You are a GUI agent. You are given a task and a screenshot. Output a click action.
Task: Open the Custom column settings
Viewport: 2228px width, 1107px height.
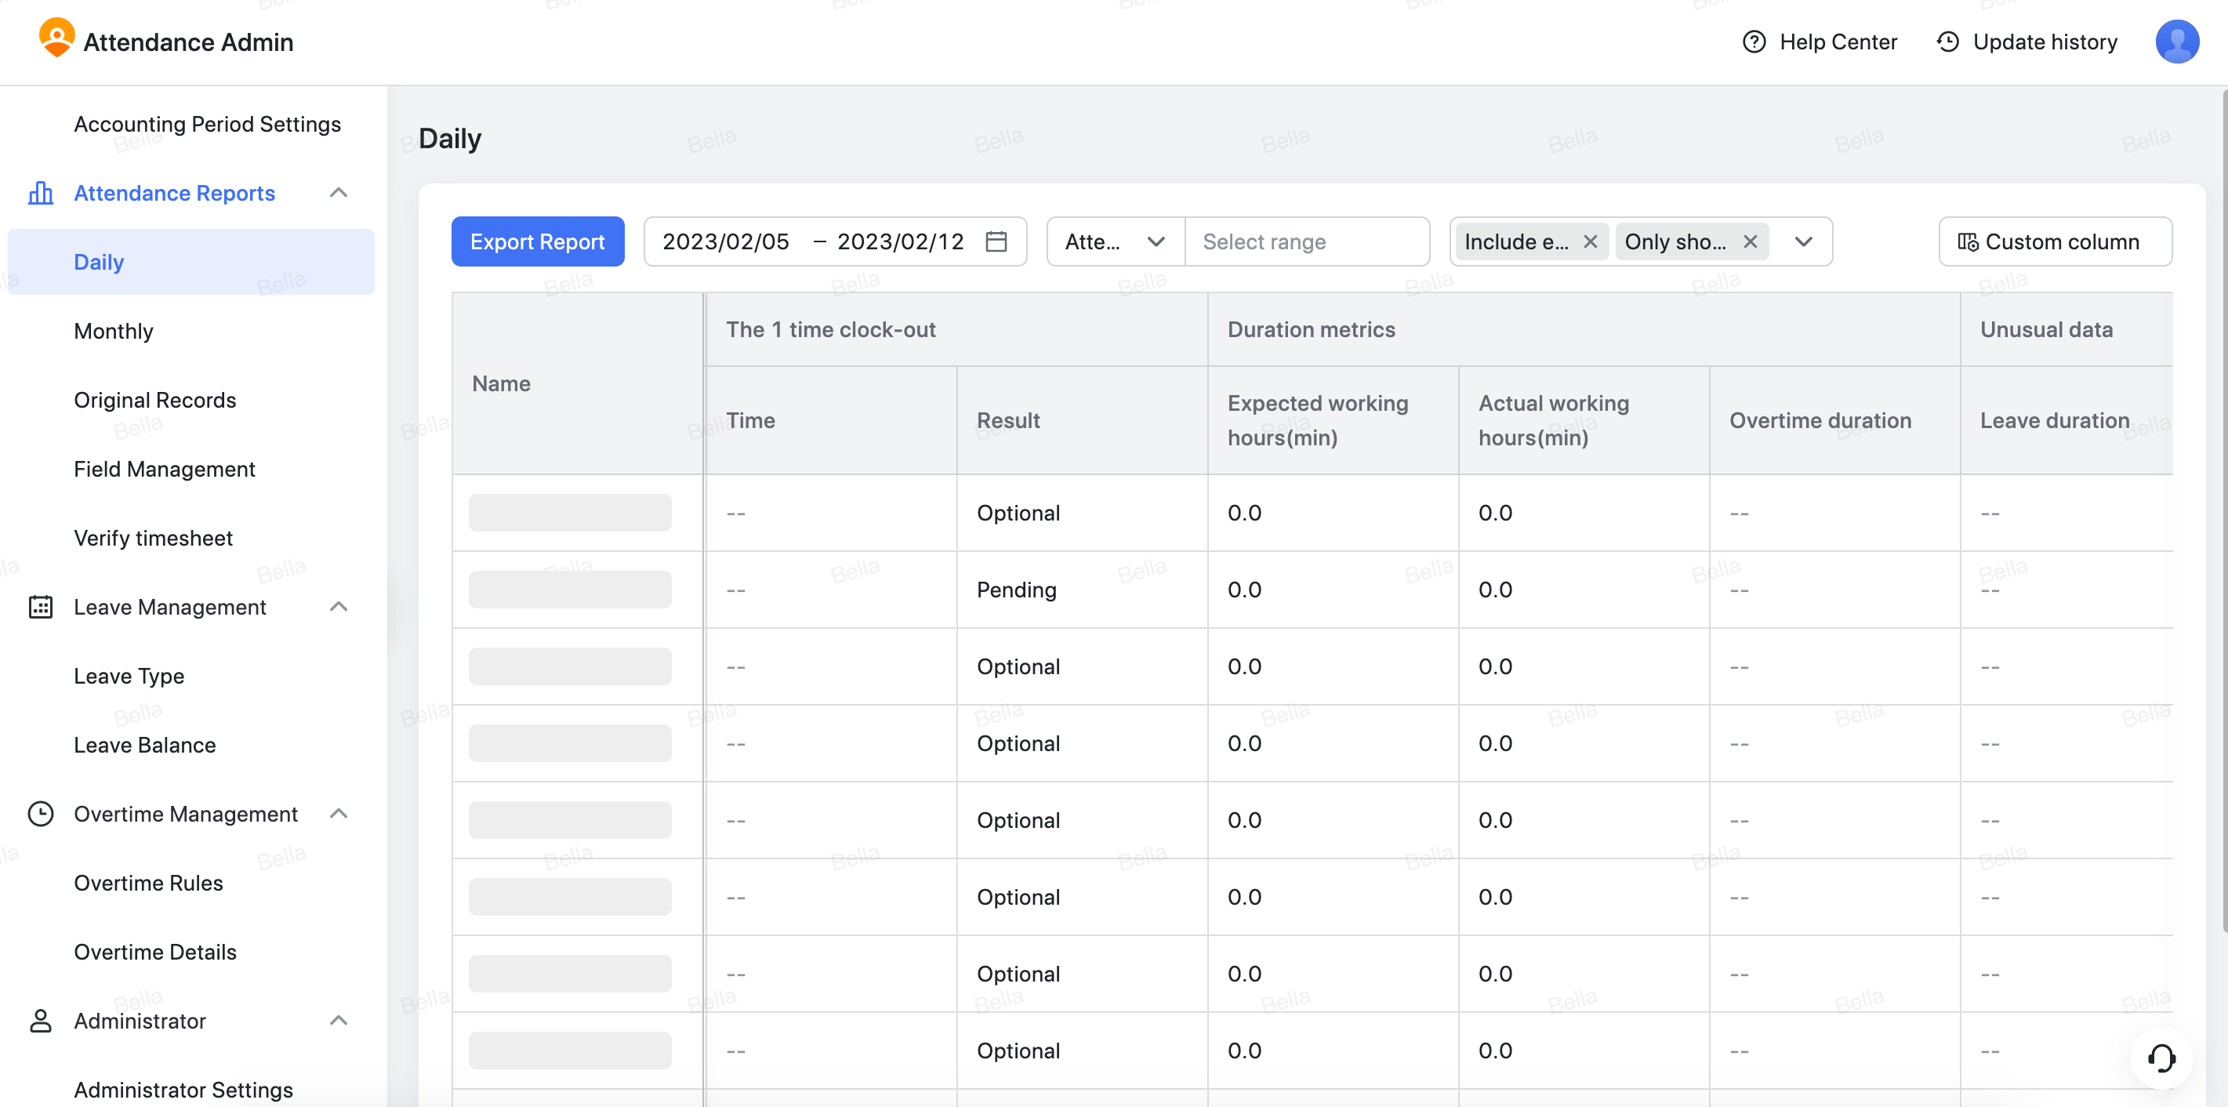tap(2056, 241)
